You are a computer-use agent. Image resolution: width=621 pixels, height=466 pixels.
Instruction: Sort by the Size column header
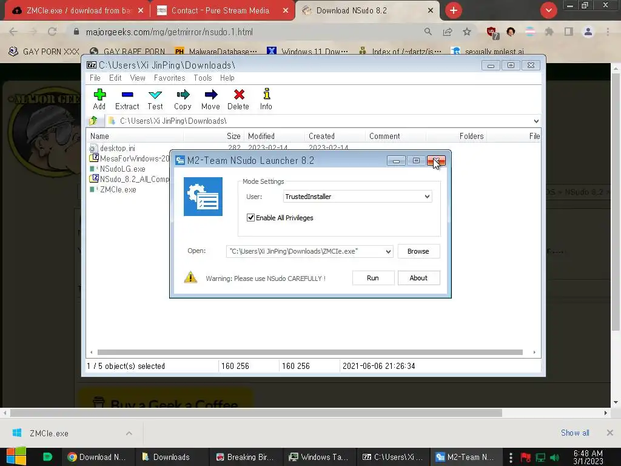(x=214, y=136)
